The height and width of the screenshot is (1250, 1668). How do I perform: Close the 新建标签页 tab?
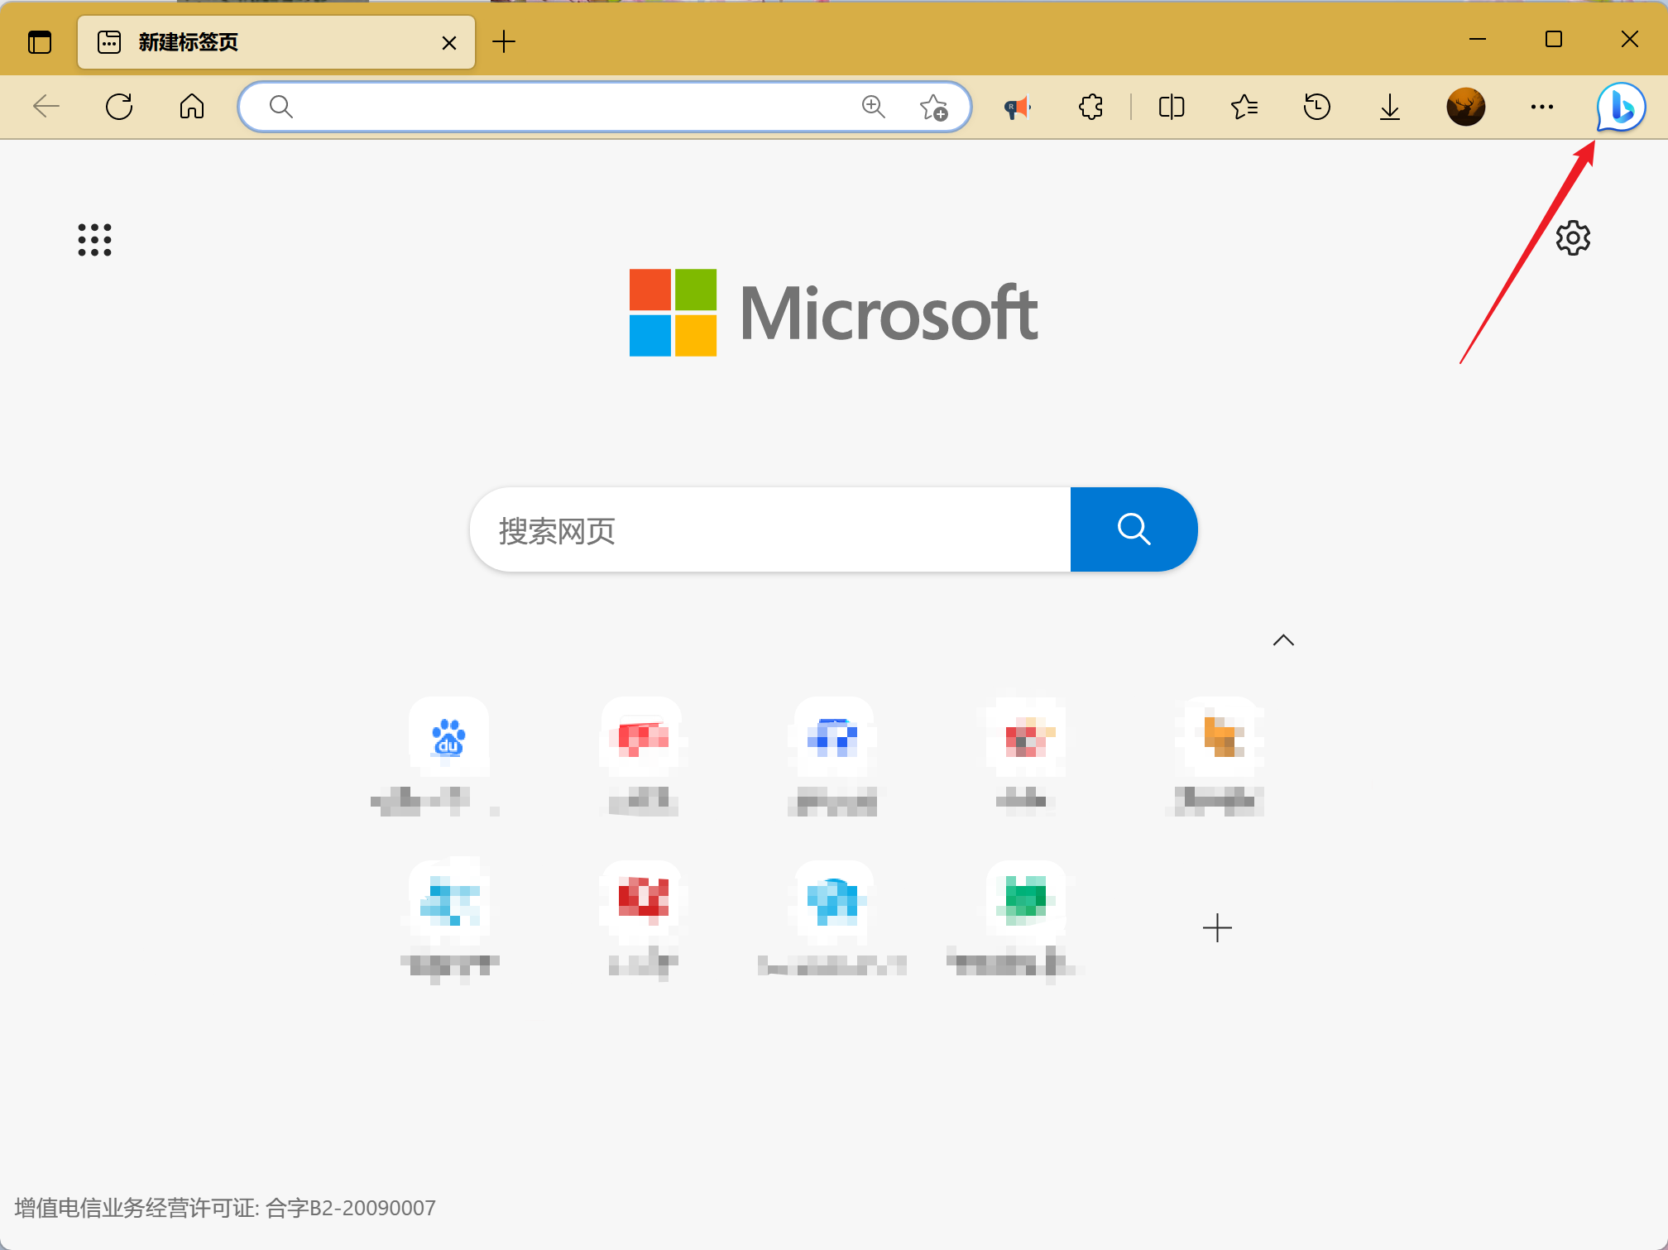[x=449, y=42]
